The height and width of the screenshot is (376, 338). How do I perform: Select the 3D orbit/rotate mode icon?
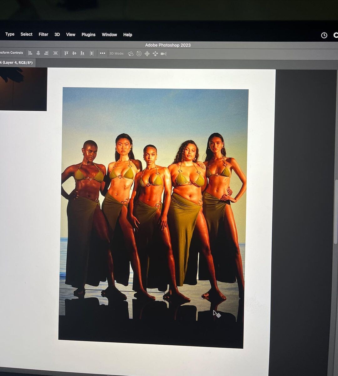pos(131,54)
